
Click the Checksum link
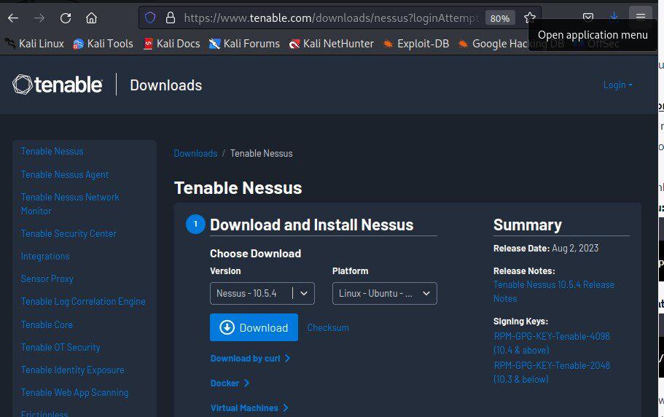328,327
